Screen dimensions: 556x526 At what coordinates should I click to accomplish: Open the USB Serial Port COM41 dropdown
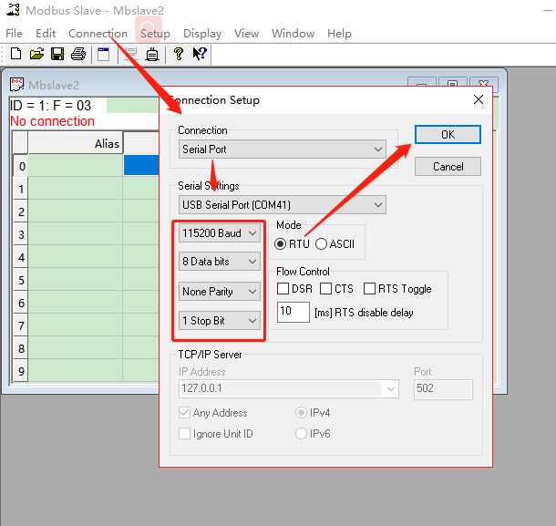(282, 204)
